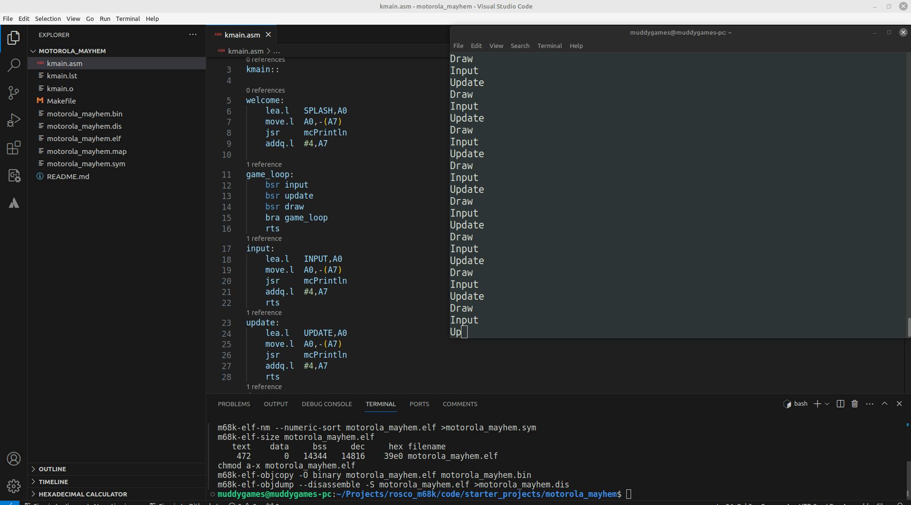Split the terminal panel
The image size is (911, 505).
[x=840, y=404]
